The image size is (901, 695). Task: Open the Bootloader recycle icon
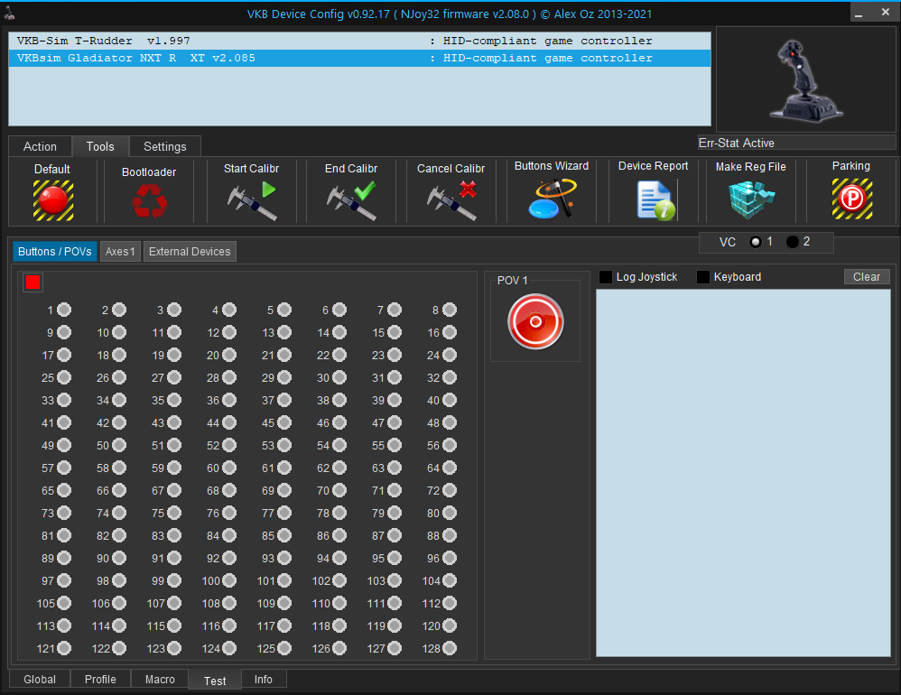click(149, 201)
